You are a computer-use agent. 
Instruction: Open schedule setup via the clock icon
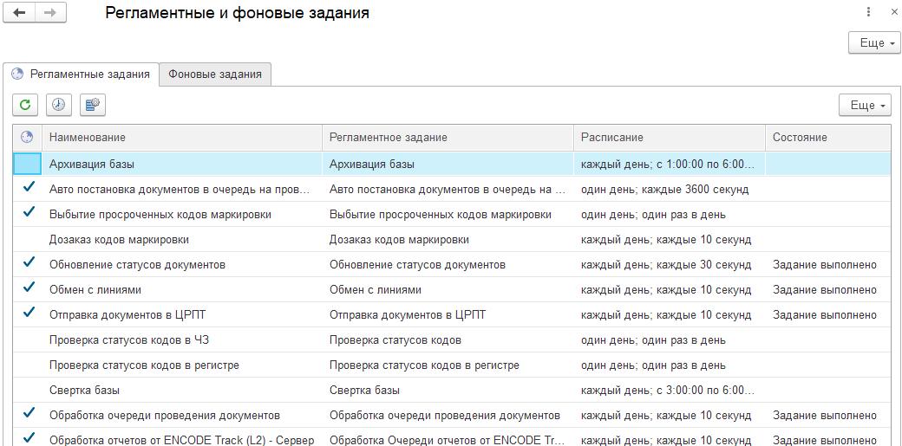point(58,105)
